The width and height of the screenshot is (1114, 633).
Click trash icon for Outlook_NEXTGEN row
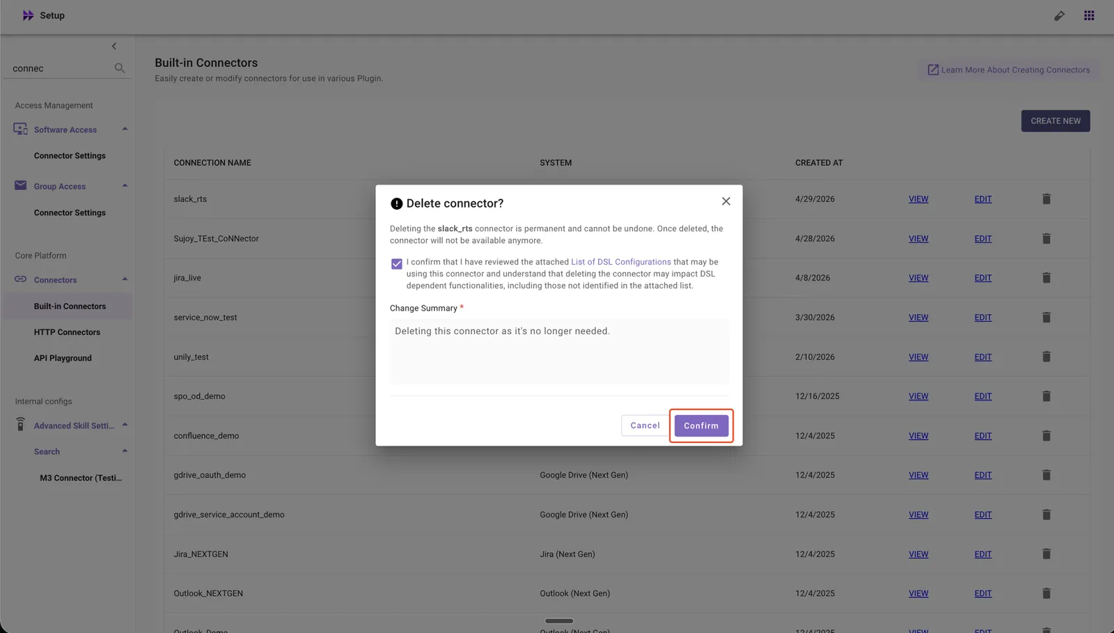[1046, 593]
